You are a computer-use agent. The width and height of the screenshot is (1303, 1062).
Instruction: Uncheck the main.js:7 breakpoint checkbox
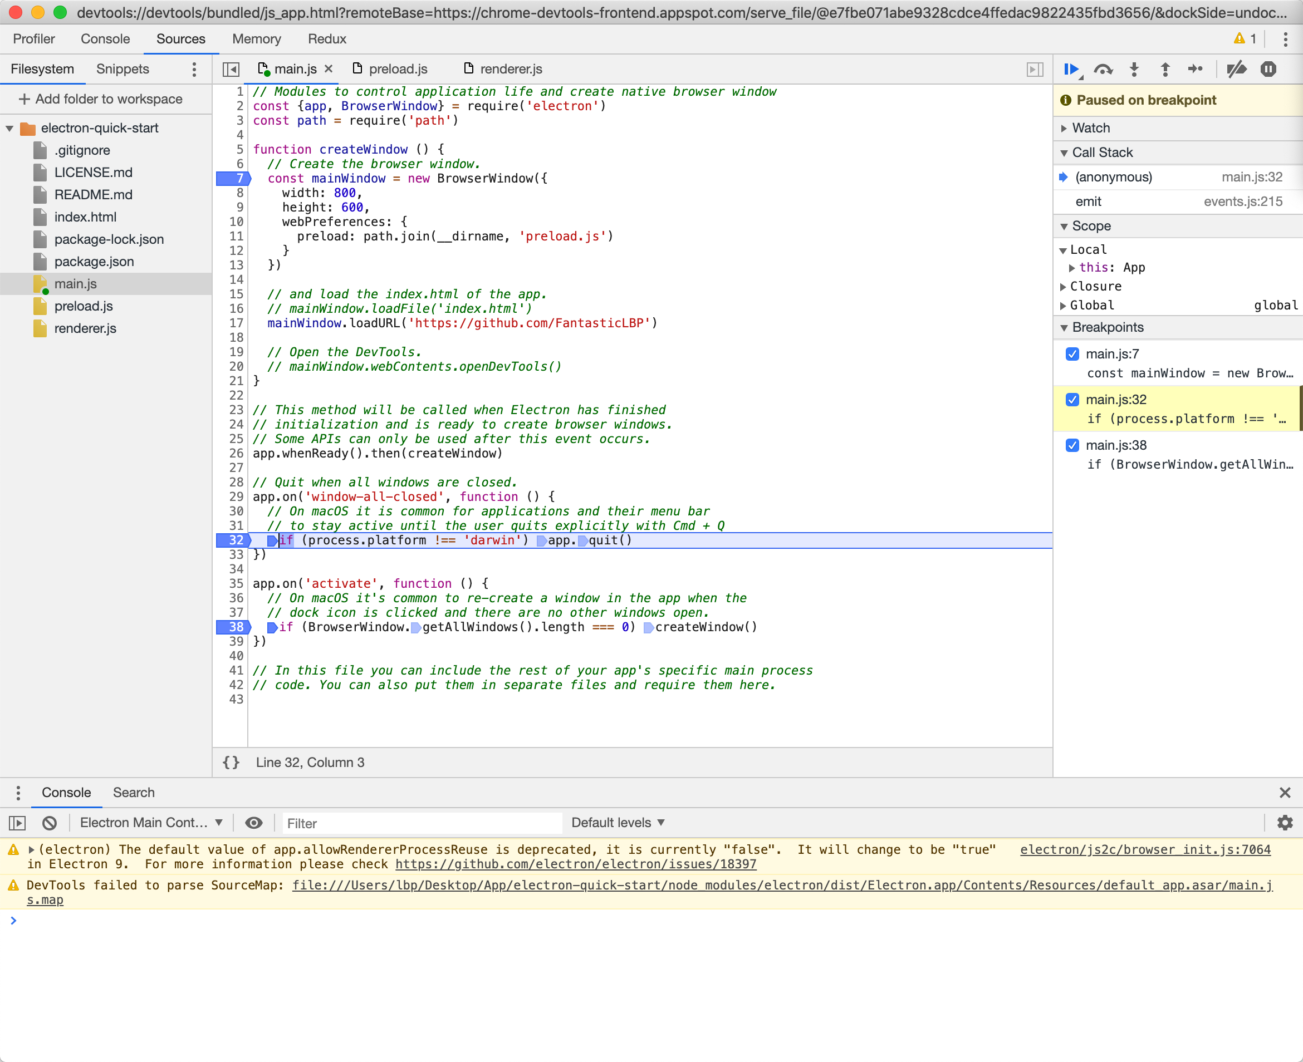click(x=1072, y=353)
